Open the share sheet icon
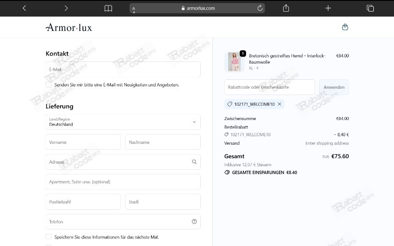 coord(286,8)
